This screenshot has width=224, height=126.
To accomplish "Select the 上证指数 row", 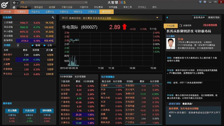I will 29,23.
